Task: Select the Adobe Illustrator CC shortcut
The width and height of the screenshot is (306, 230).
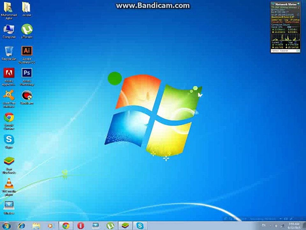Action: point(27,55)
